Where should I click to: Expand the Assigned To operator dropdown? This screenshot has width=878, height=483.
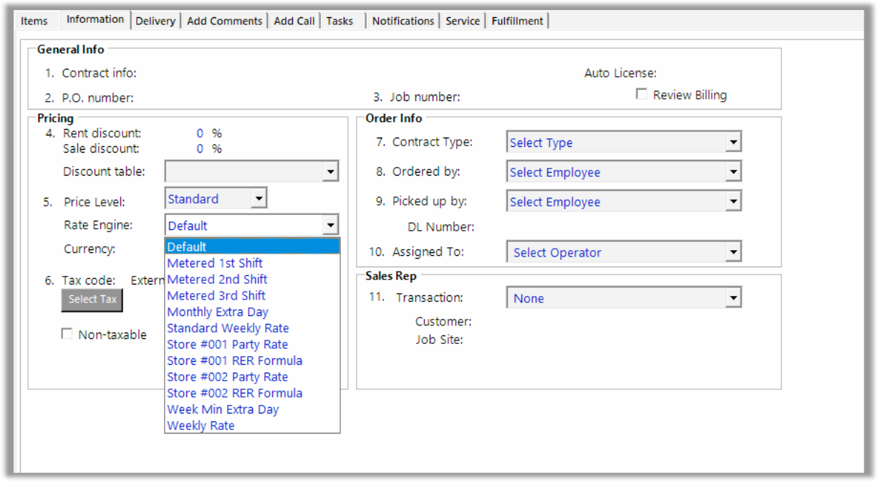click(733, 252)
